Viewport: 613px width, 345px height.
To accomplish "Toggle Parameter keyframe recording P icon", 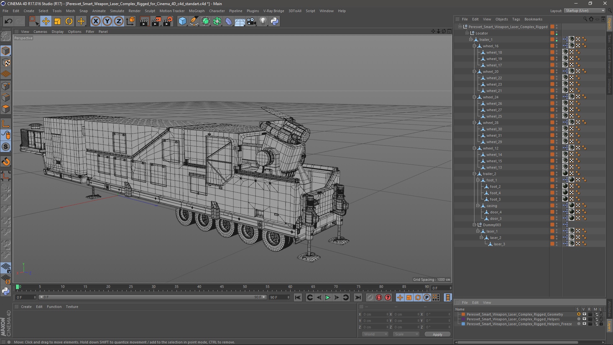I will pos(427,297).
